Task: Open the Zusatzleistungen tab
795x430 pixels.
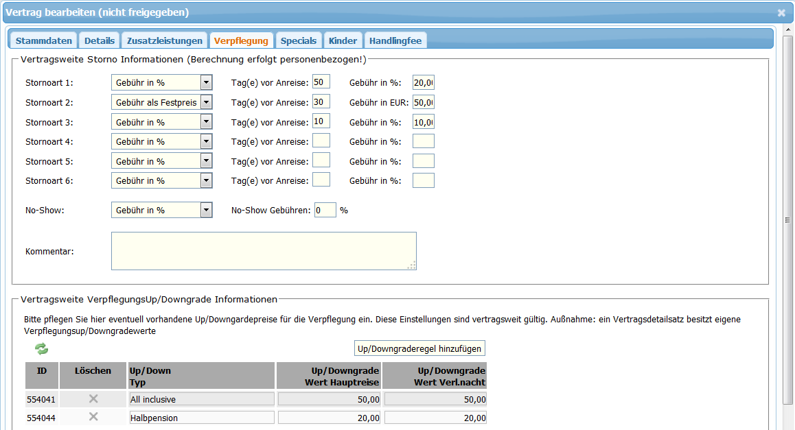Action: tap(165, 40)
